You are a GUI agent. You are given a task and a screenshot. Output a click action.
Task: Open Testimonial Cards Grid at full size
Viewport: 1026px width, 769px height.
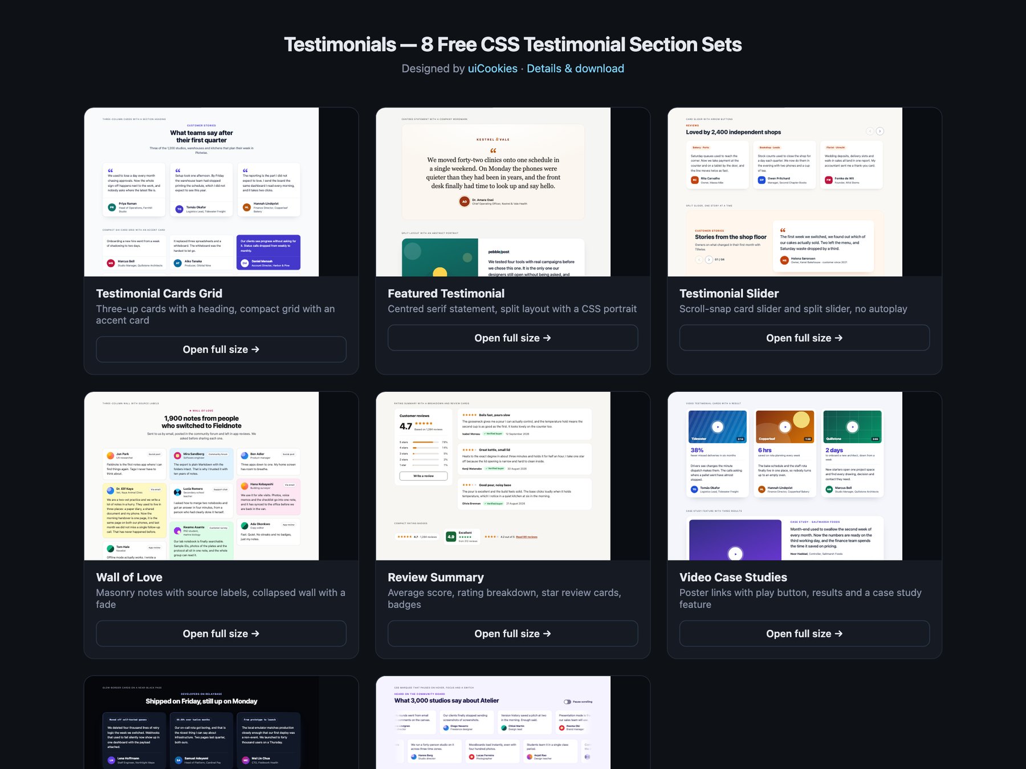(221, 349)
